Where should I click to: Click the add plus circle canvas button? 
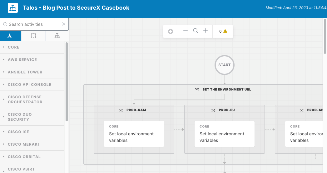tap(171, 31)
